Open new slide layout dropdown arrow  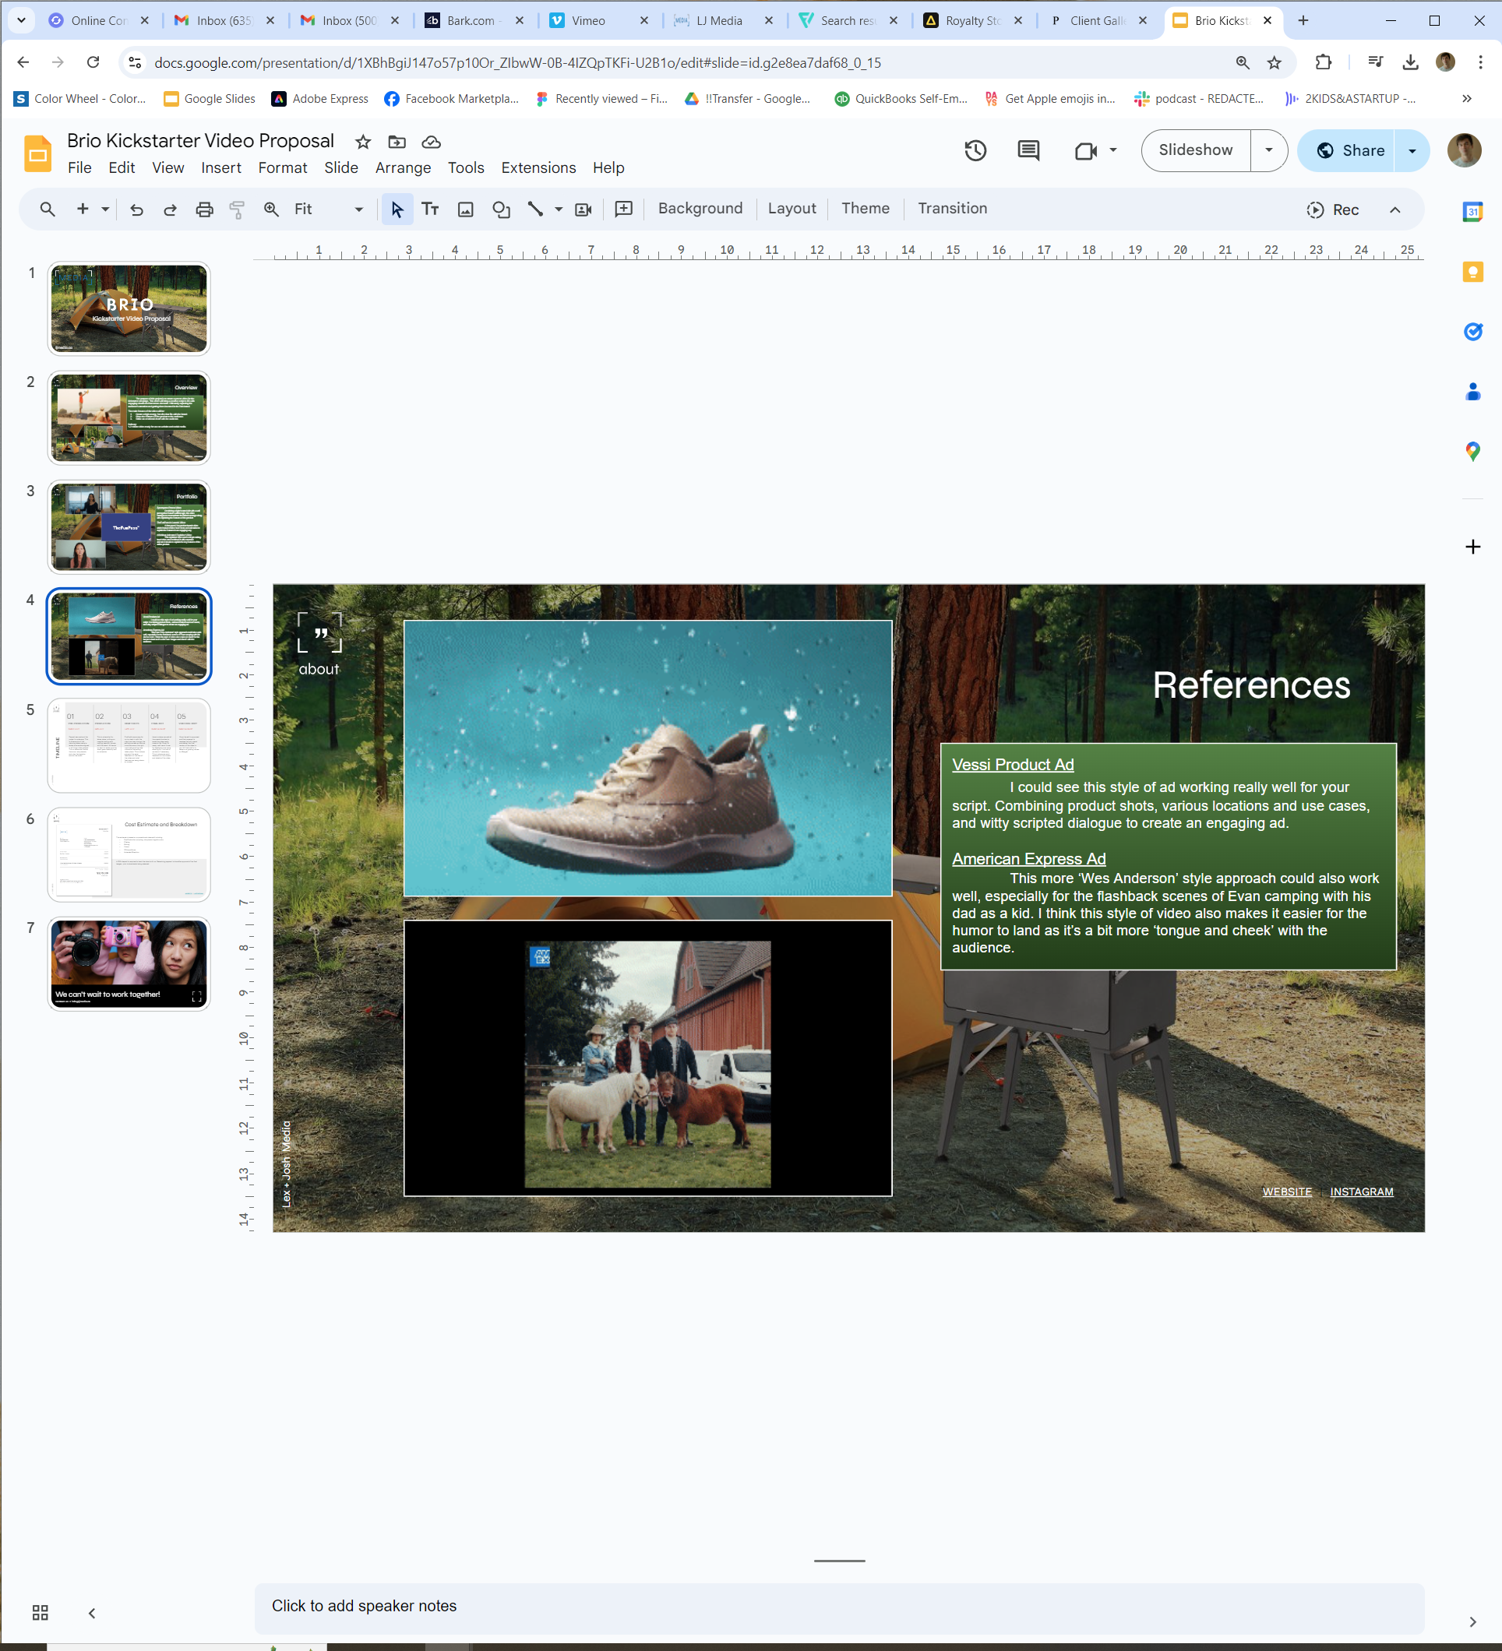coord(105,209)
